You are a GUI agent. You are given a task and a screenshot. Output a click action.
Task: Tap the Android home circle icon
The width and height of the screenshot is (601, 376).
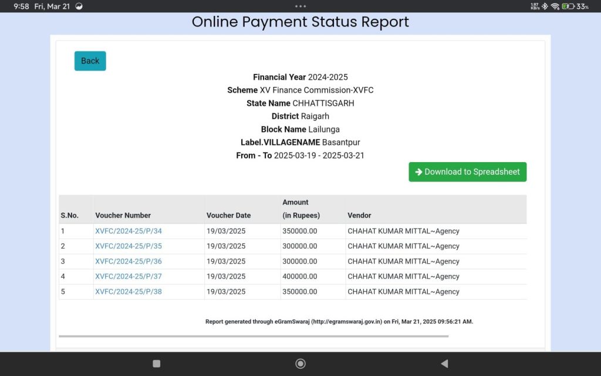coord(300,364)
